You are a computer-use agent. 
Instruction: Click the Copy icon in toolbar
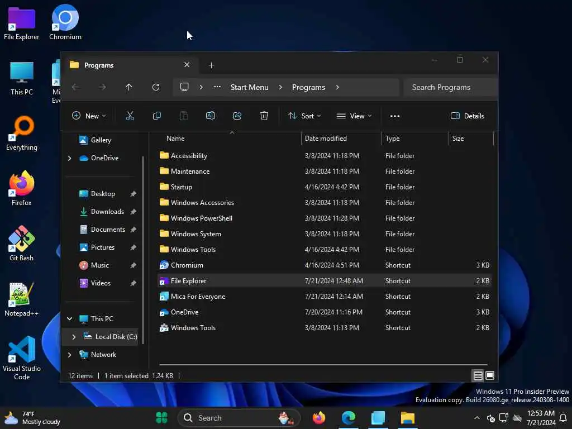tap(157, 116)
